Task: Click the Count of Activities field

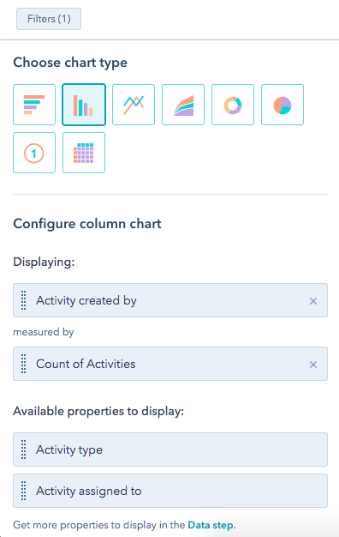Action: [170, 364]
